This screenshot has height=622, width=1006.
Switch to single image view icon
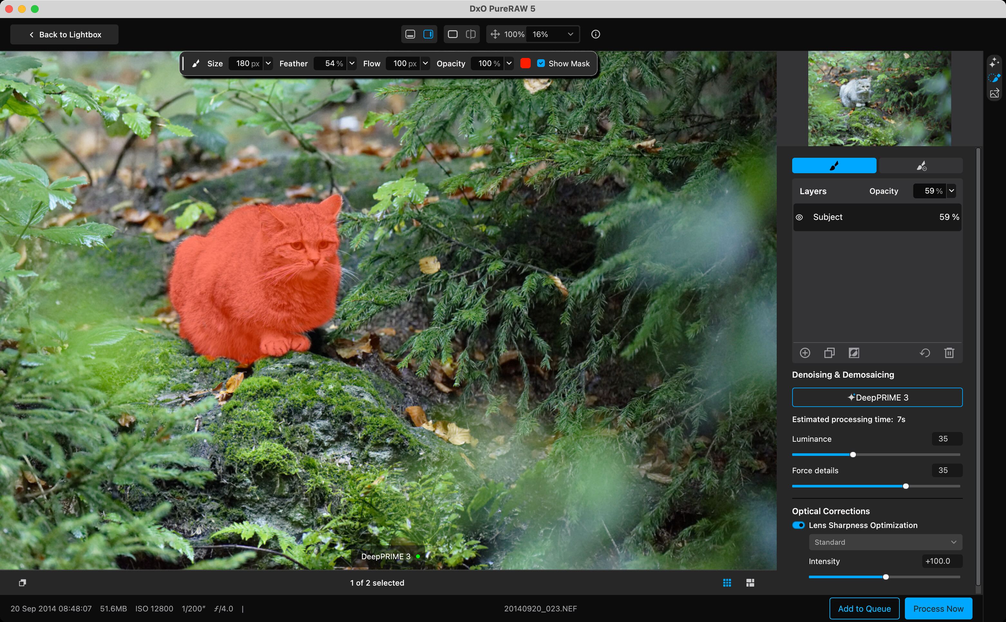(x=452, y=34)
